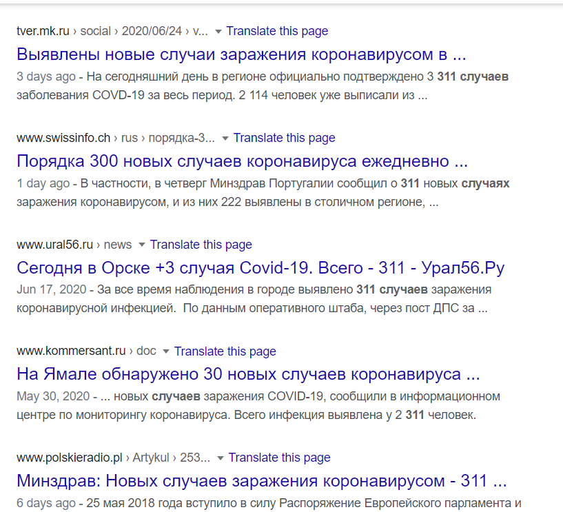The width and height of the screenshot is (563, 512).
Task: Expand the dropdown arrow next to ural56.ru URL
Action: click(x=142, y=245)
